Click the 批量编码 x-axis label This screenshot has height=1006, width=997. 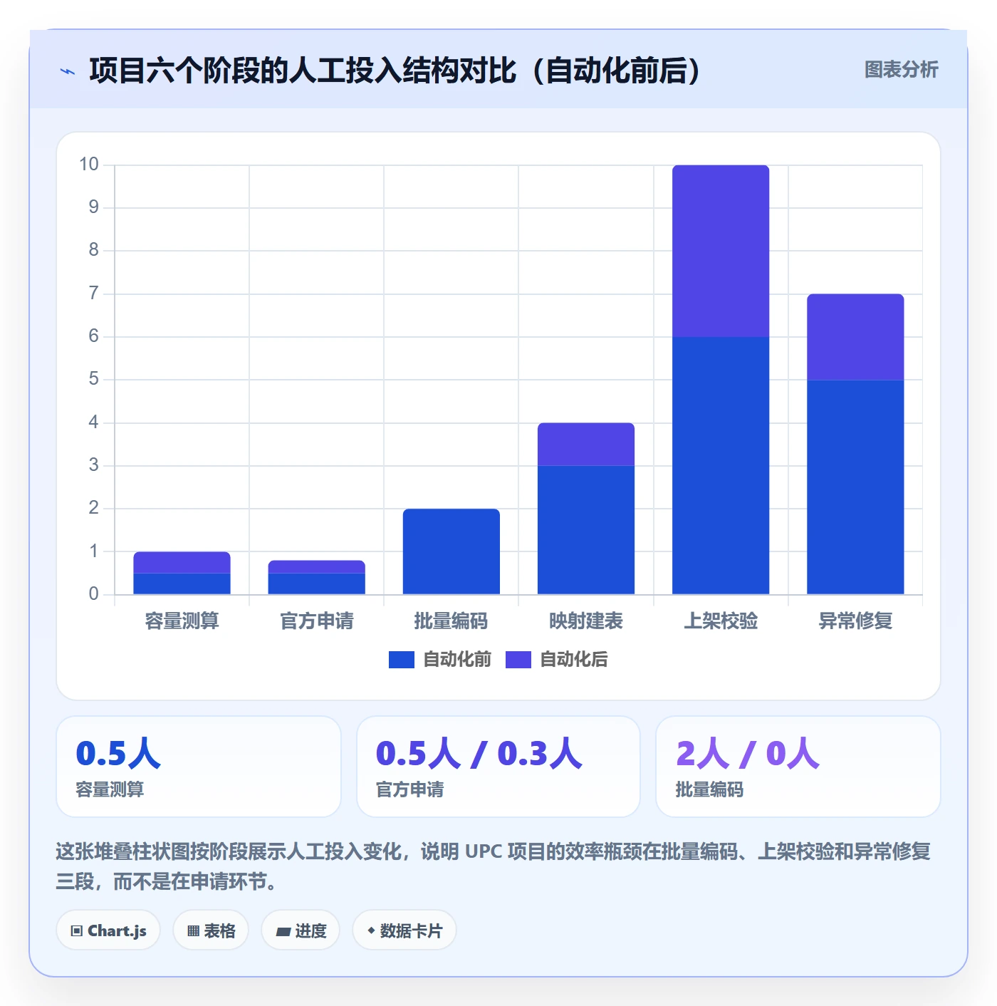(451, 621)
